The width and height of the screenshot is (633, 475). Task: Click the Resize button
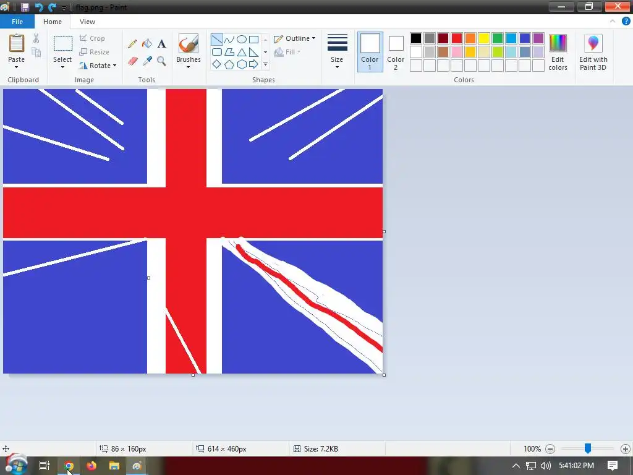(95, 52)
